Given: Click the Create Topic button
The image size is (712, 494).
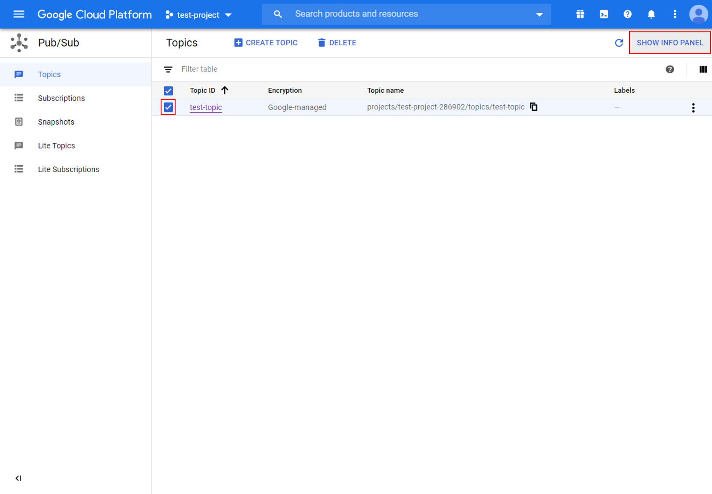Looking at the screenshot, I should [x=266, y=43].
